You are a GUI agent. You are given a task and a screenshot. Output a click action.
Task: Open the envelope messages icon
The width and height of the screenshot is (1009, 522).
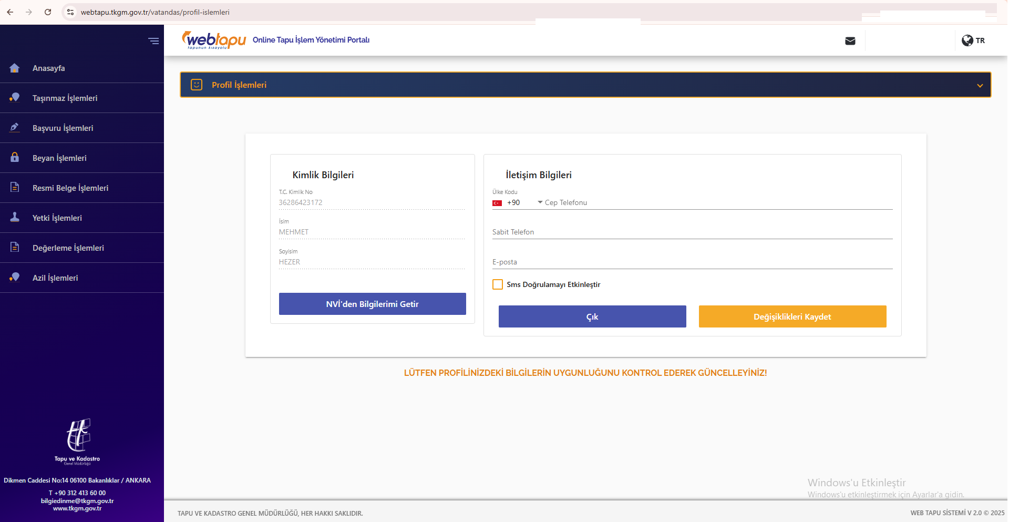850,40
